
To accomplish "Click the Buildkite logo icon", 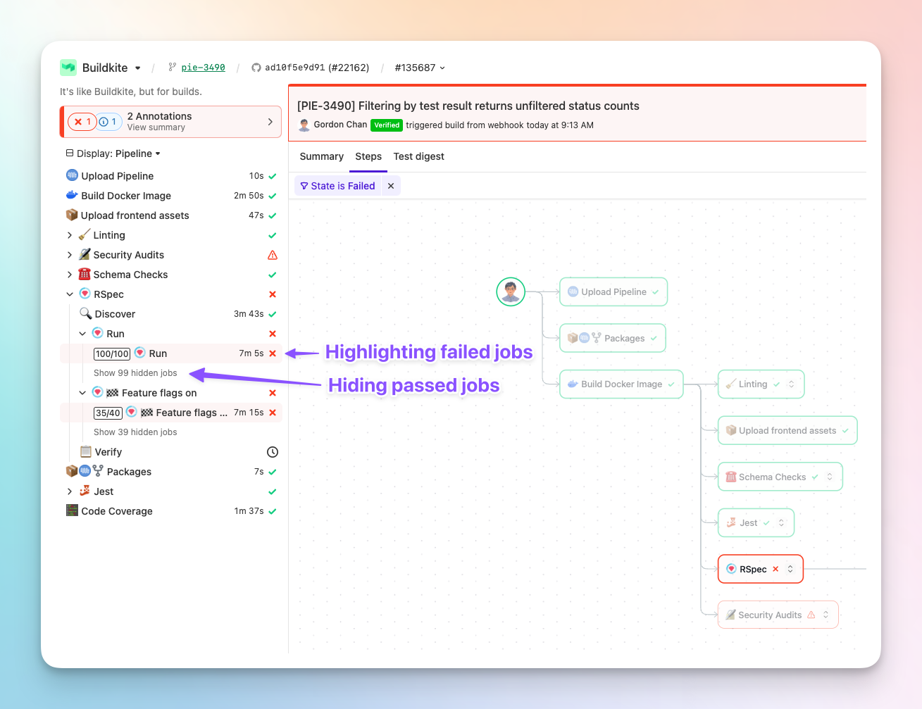I will coord(68,68).
